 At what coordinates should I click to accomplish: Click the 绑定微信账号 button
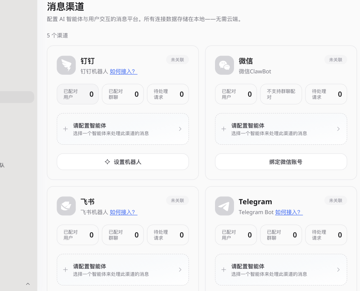click(x=281, y=162)
